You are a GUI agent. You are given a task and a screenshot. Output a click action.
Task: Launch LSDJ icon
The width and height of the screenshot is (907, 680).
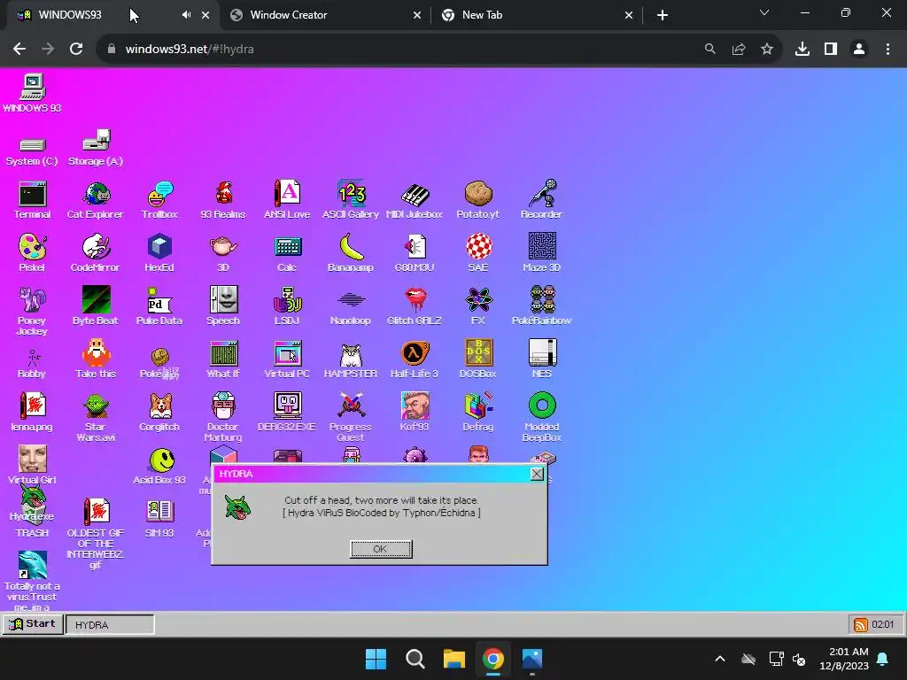pyautogui.click(x=287, y=305)
